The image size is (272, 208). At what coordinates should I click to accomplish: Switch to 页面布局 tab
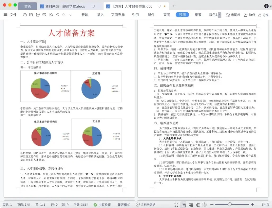(118, 15)
